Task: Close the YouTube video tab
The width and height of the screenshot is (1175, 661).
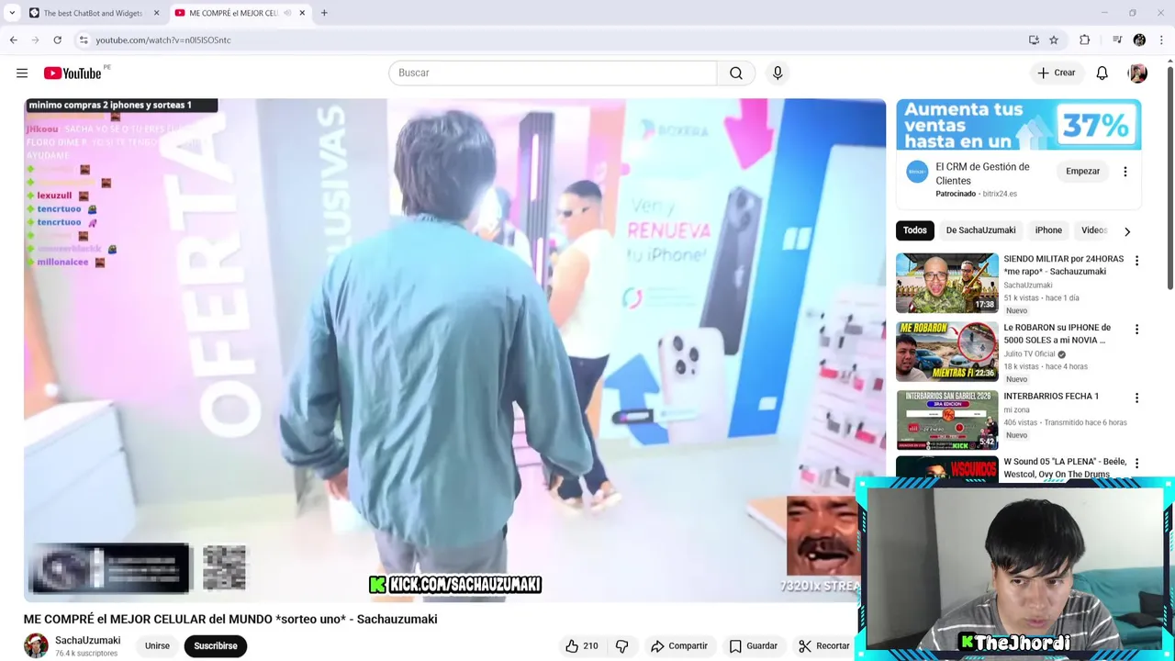Action: coord(301,13)
